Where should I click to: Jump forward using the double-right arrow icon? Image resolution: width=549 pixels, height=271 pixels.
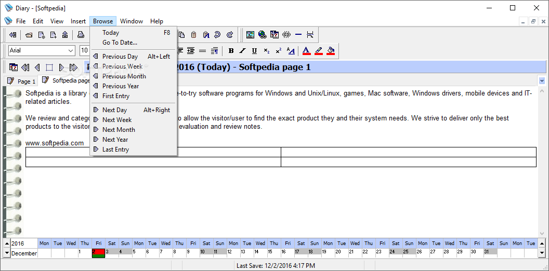click(73, 67)
